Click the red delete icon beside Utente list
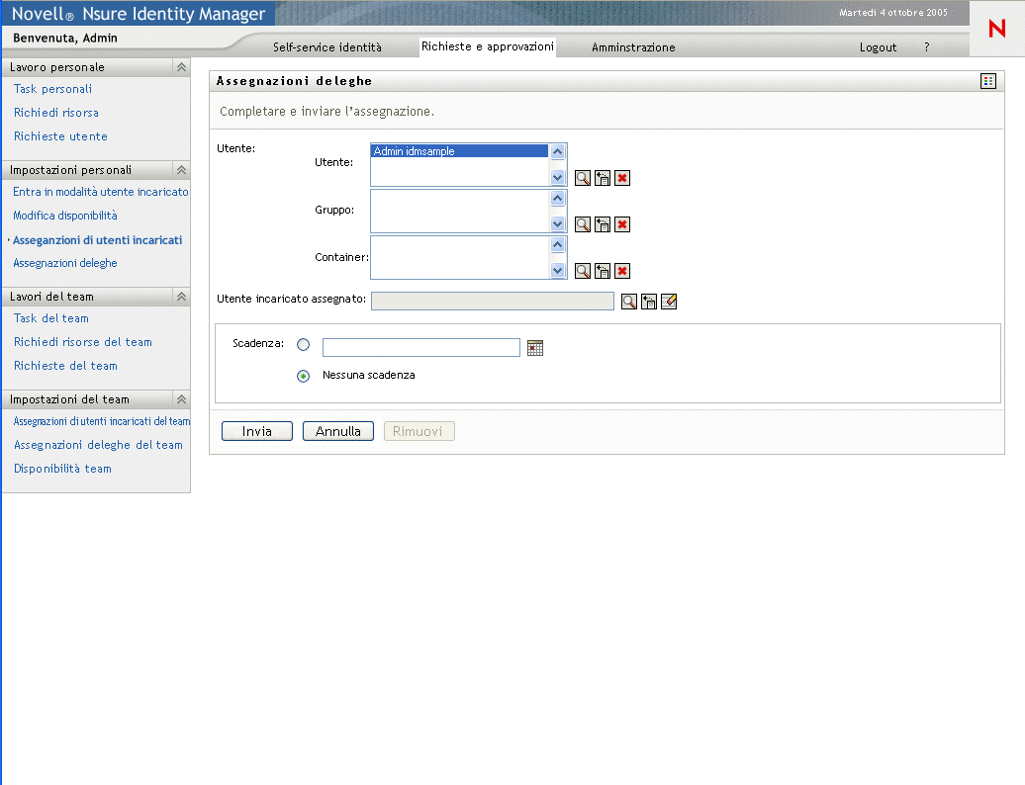 point(622,178)
